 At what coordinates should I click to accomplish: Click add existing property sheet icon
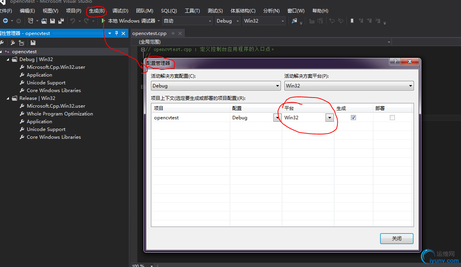[21, 43]
